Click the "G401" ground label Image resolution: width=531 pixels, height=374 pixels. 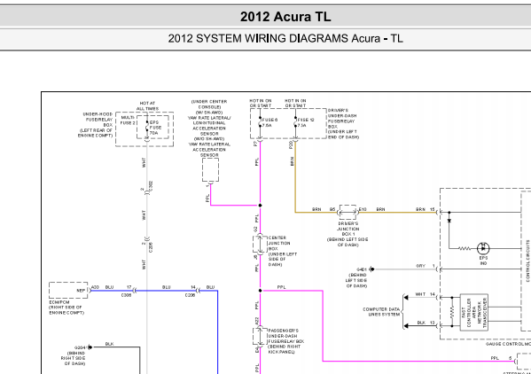tap(362, 269)
